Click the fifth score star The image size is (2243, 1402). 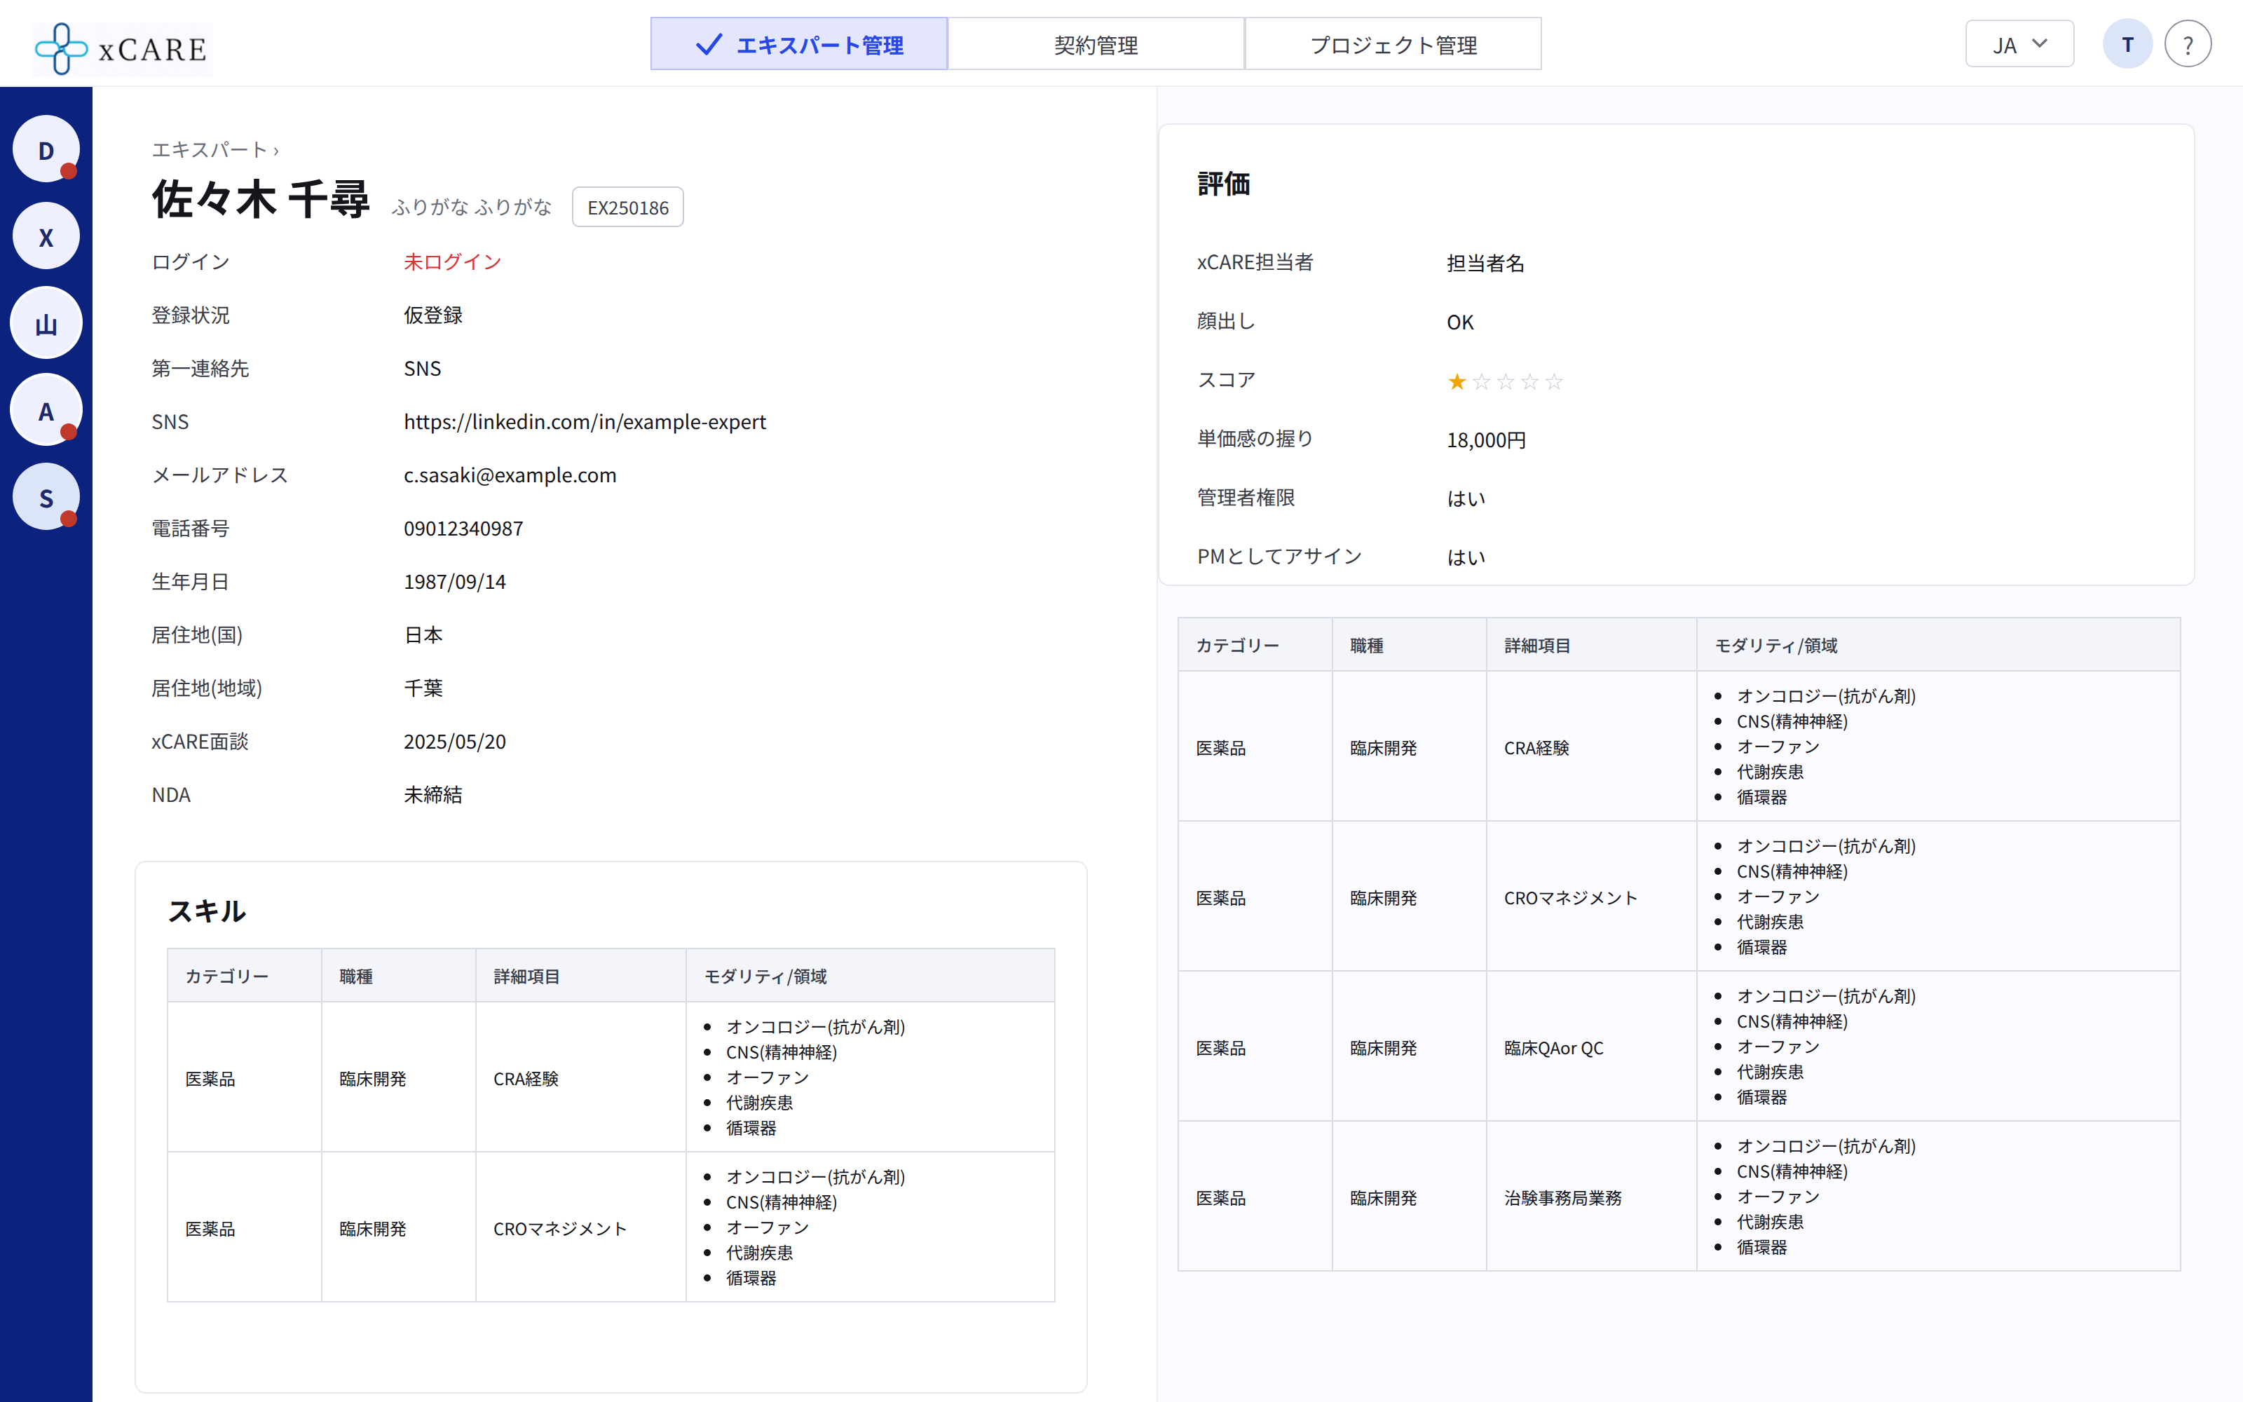(1555, 381)
